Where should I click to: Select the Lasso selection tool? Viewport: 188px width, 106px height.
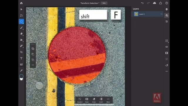[21, 21]
